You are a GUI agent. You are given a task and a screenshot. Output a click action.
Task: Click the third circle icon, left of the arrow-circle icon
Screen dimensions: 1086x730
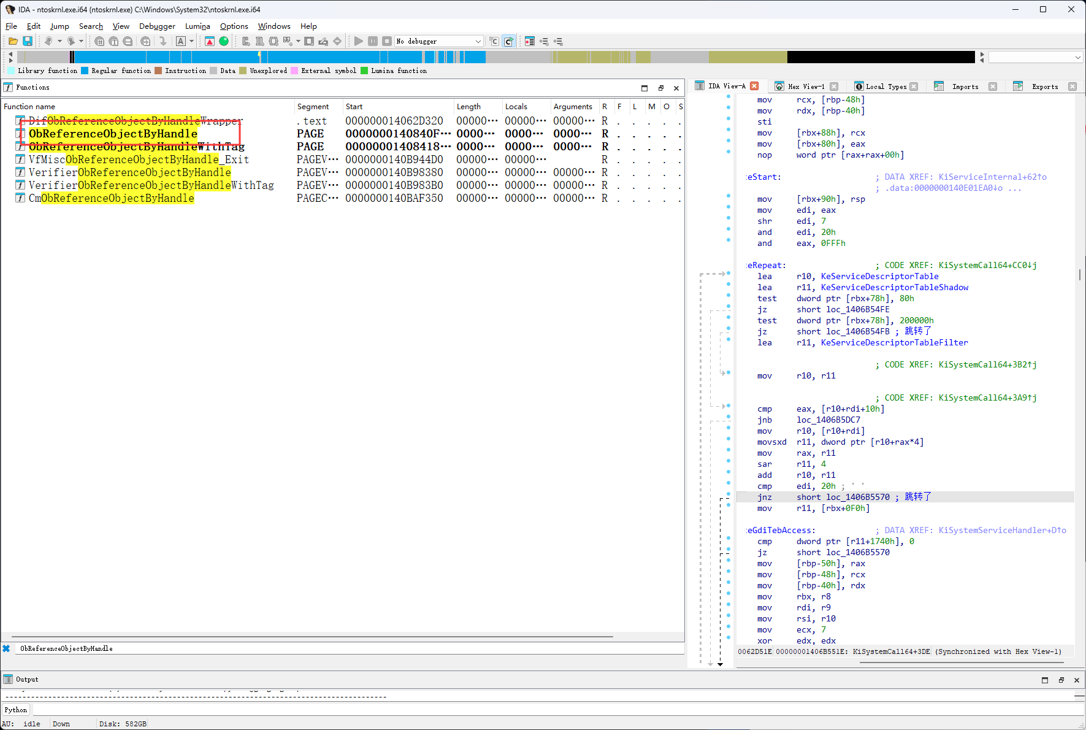point(128,41)
